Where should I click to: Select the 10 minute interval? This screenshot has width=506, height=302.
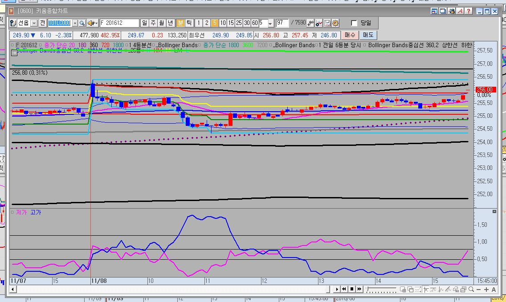point(223,23)
